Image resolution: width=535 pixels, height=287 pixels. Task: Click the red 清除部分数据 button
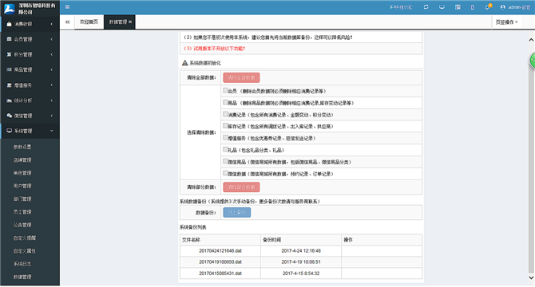(x=241, y=187)
